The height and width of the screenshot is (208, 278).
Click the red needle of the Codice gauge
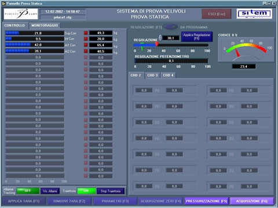(x=237, y=52)
